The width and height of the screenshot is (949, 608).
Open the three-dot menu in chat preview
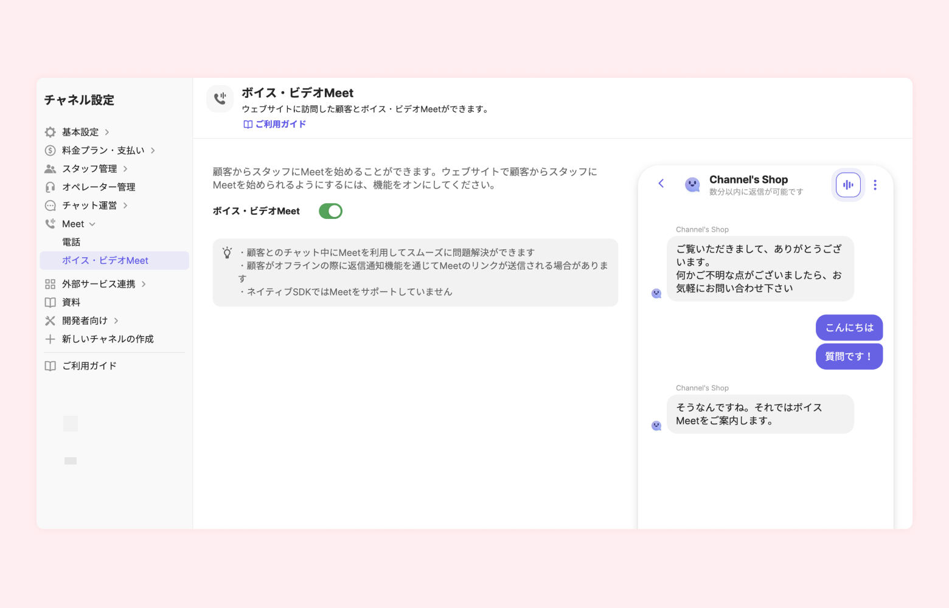pyautogui.click(x=875, y=185)
